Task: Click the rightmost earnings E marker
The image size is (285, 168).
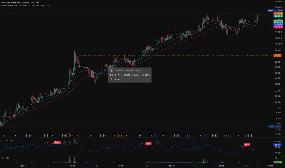Action: pos(250,135)
